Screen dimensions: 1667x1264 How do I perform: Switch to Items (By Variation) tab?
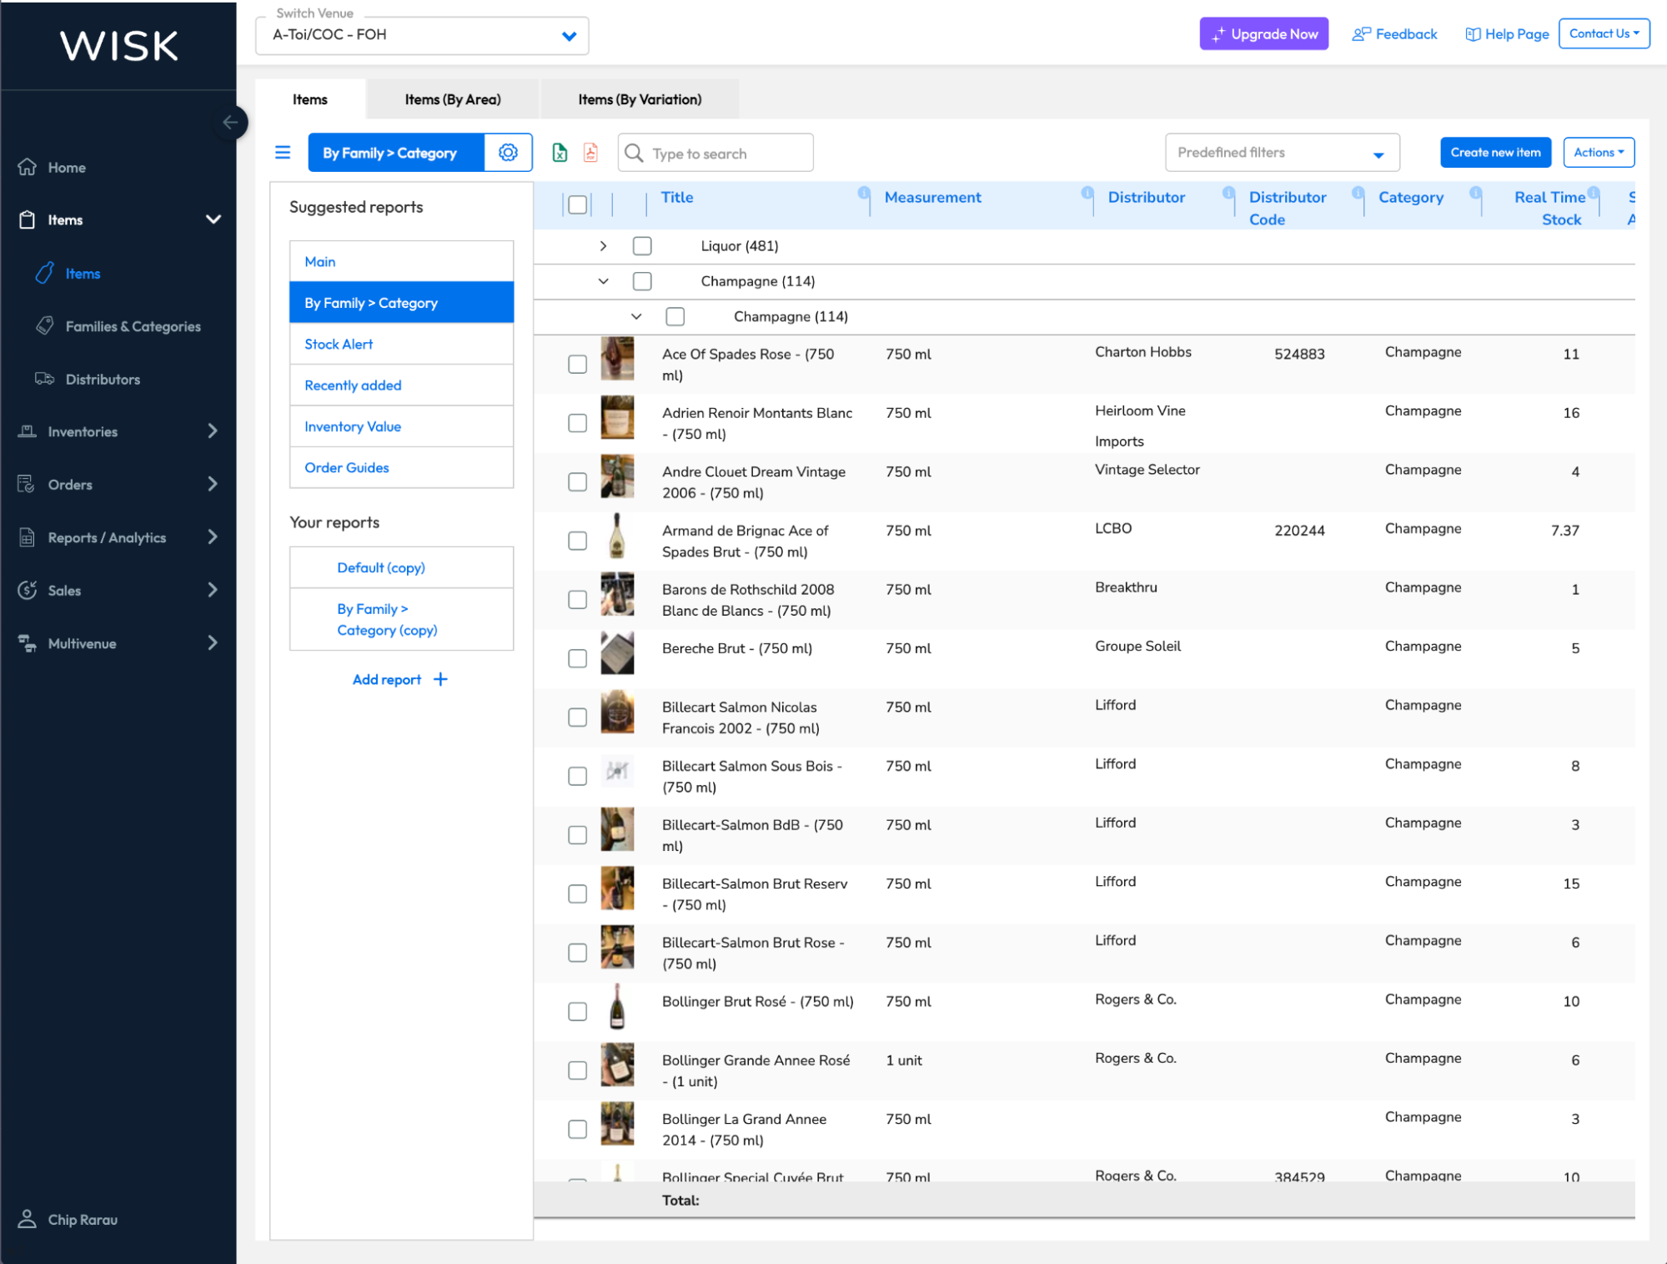[x=640, y=99]
